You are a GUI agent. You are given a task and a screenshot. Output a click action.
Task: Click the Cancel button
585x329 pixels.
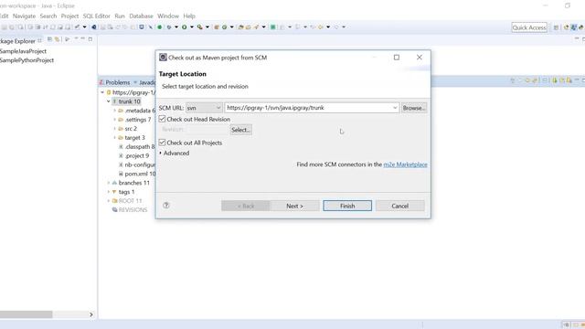click(x=400, y=206)
